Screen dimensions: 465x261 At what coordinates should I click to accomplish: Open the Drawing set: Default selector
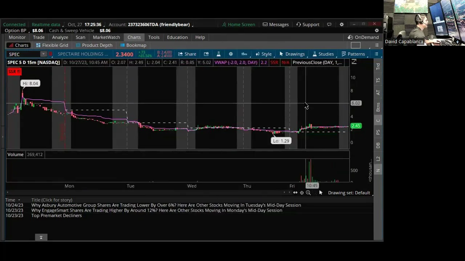348,193
